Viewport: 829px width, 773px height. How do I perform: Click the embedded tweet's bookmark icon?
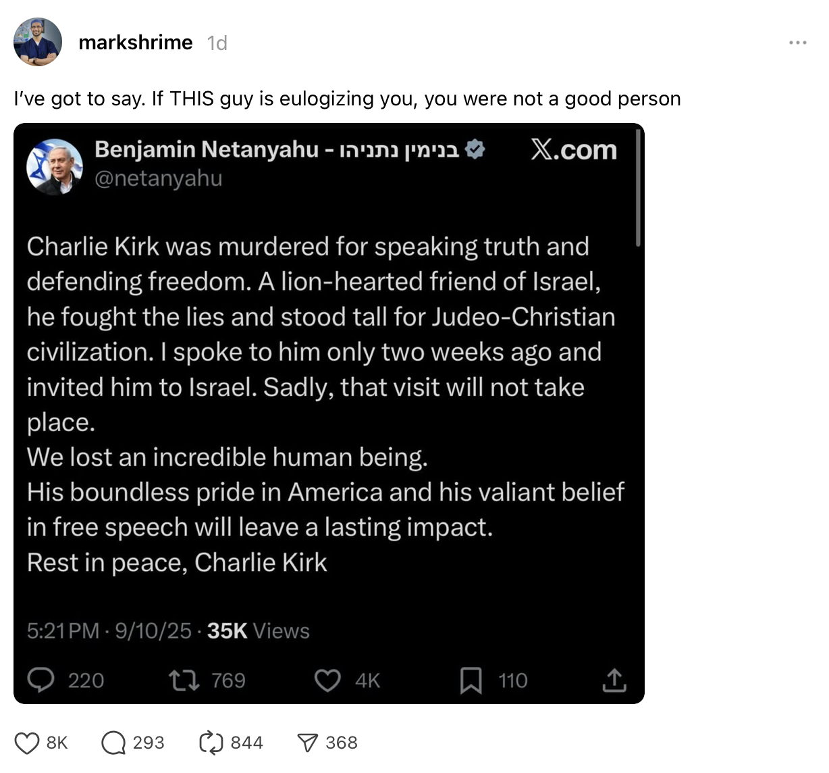(x=471, y=680)
